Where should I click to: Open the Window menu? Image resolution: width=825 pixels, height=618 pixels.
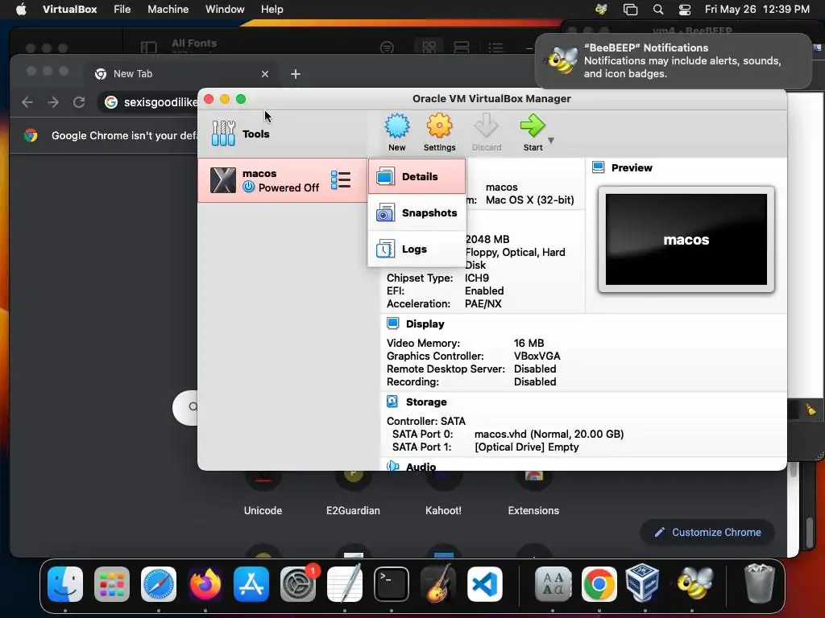point(225,10)
